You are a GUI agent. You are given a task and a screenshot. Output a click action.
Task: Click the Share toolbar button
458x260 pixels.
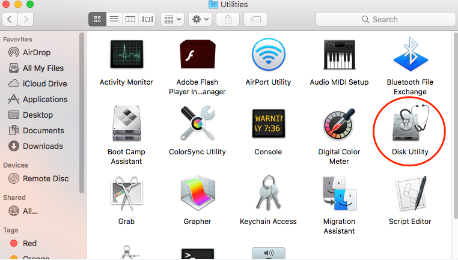click(x=228, y=20)
